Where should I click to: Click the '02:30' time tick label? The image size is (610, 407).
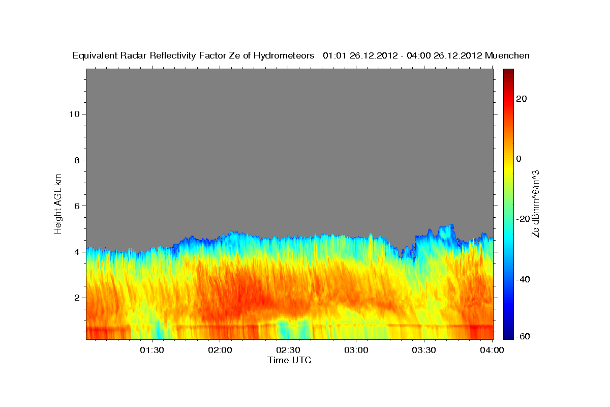(x=288, y=351)
